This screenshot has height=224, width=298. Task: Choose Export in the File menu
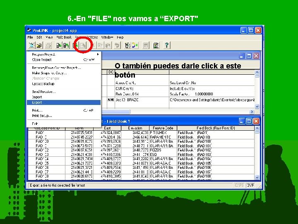click(x=64, y=102)
